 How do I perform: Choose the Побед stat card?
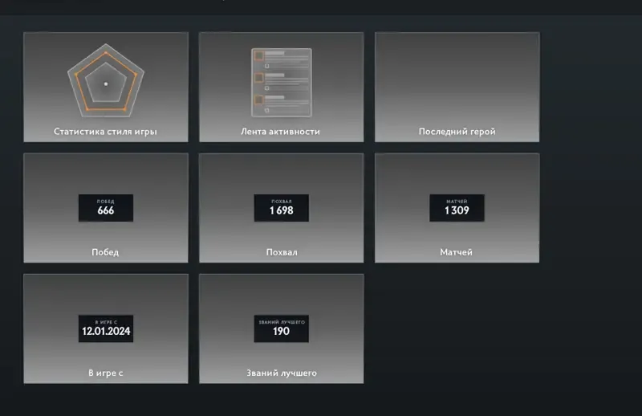(106, 208)
